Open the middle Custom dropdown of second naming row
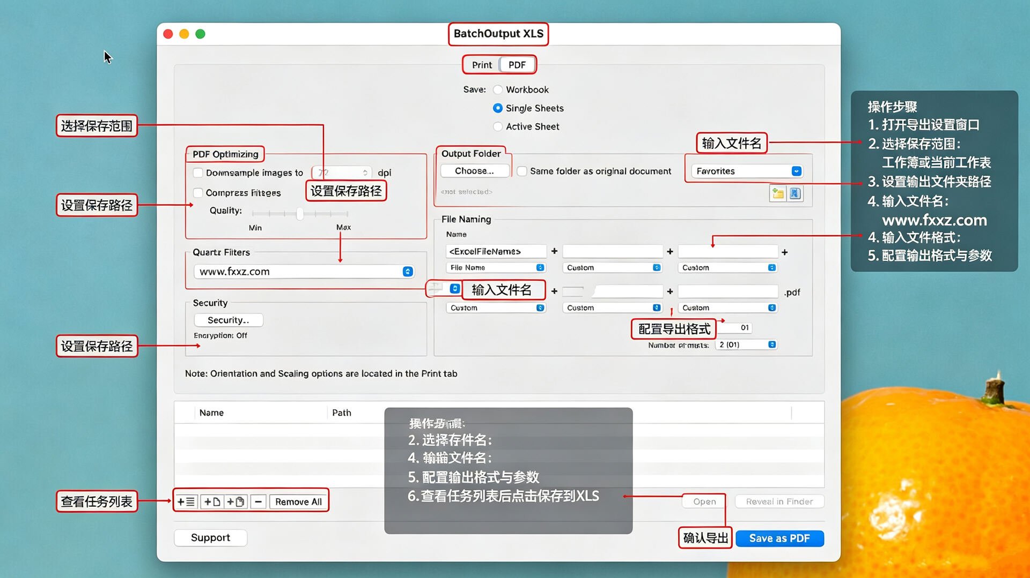The width and height of the screenshot is (1030, 578). (x=613, y=307)
